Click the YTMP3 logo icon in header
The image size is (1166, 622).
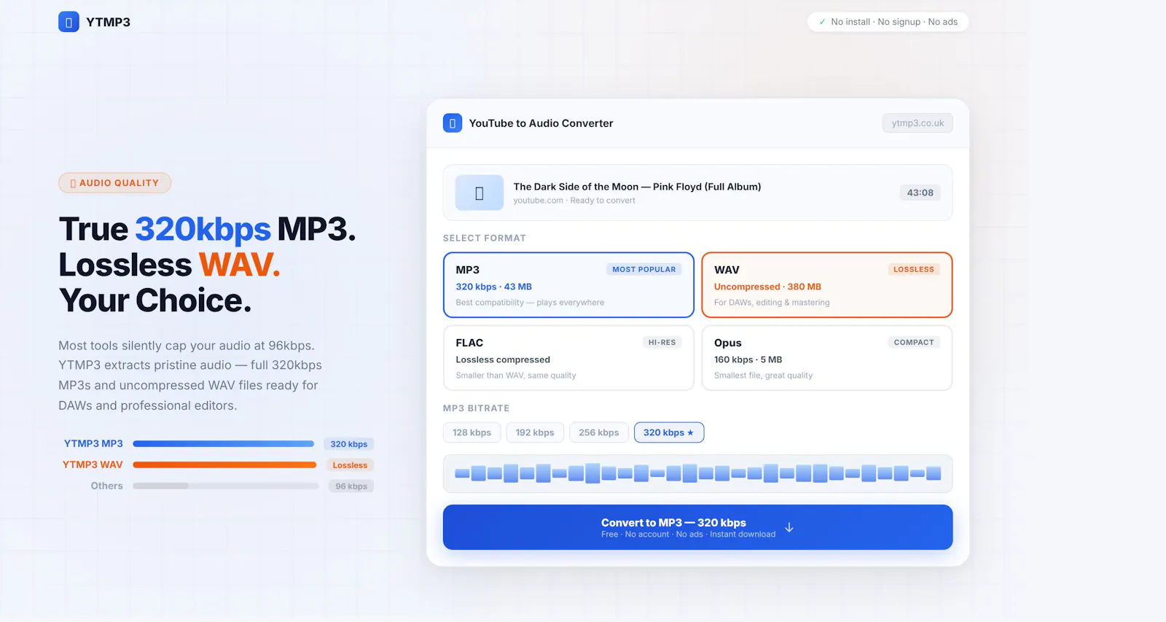coord(69,22)
